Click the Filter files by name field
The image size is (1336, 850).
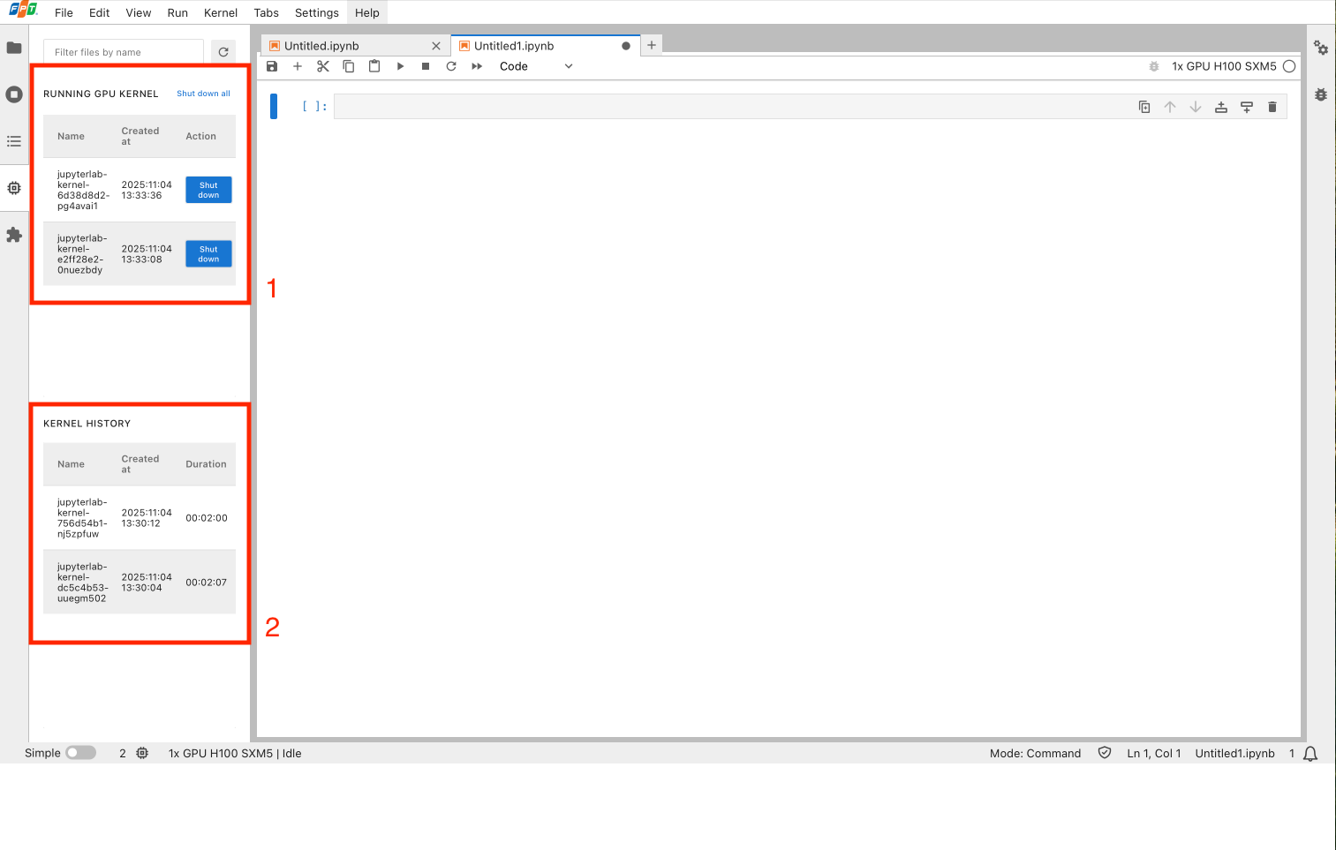pos(124,52)
